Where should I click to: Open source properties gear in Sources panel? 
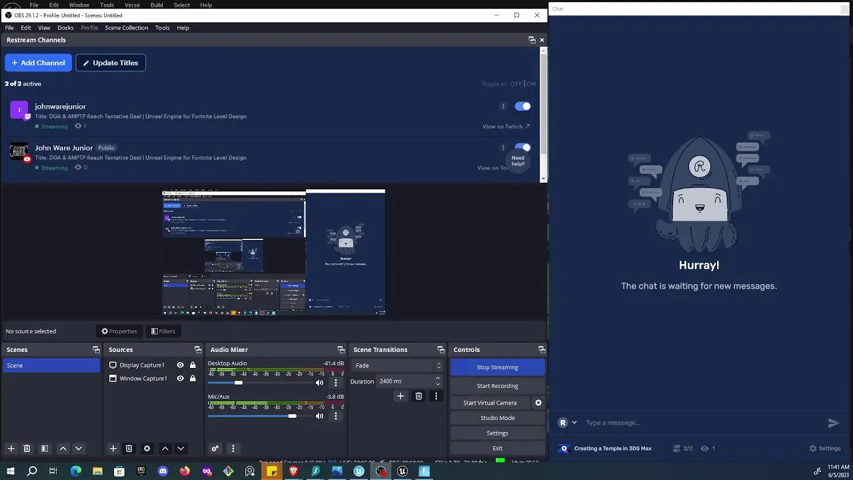tap(147, 449)
